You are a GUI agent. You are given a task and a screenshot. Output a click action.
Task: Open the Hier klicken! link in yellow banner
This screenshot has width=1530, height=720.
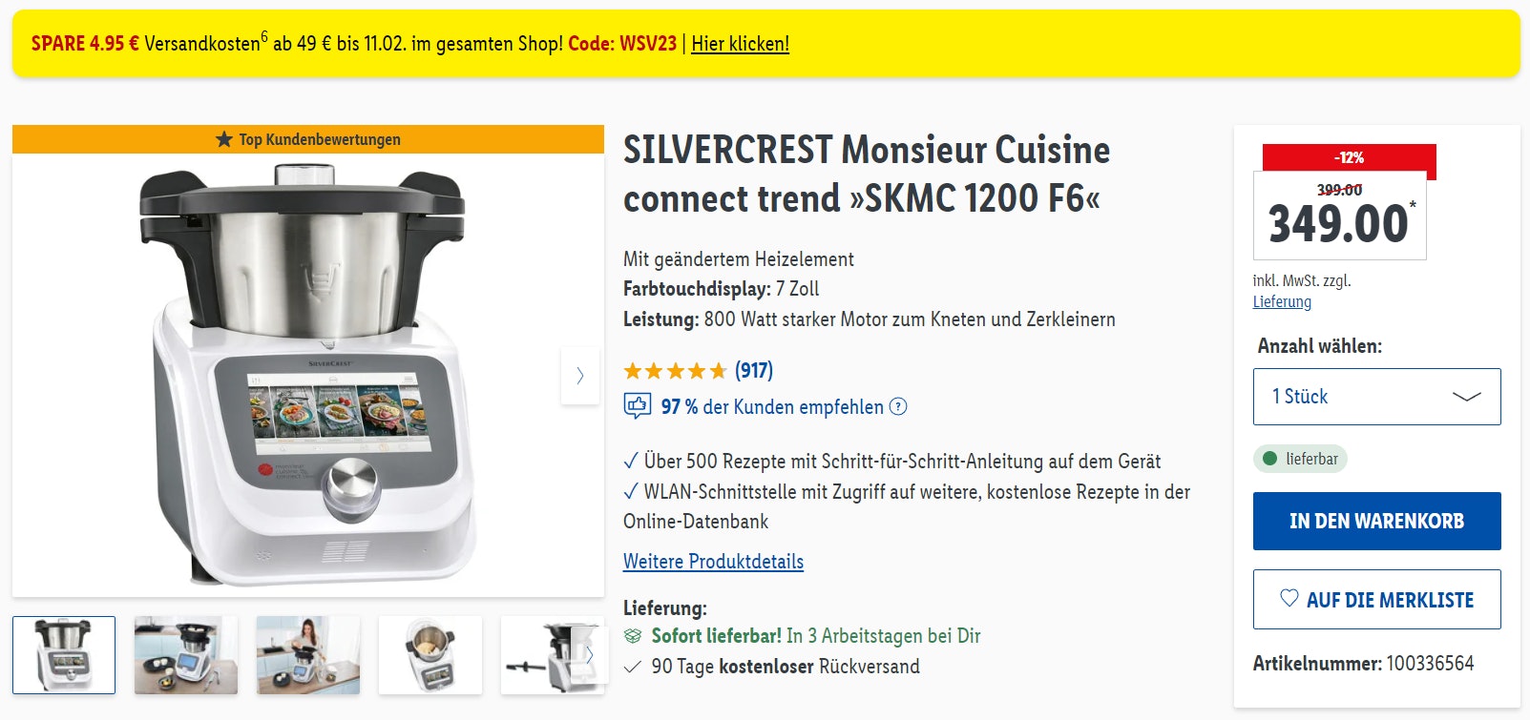pos(741,44)
